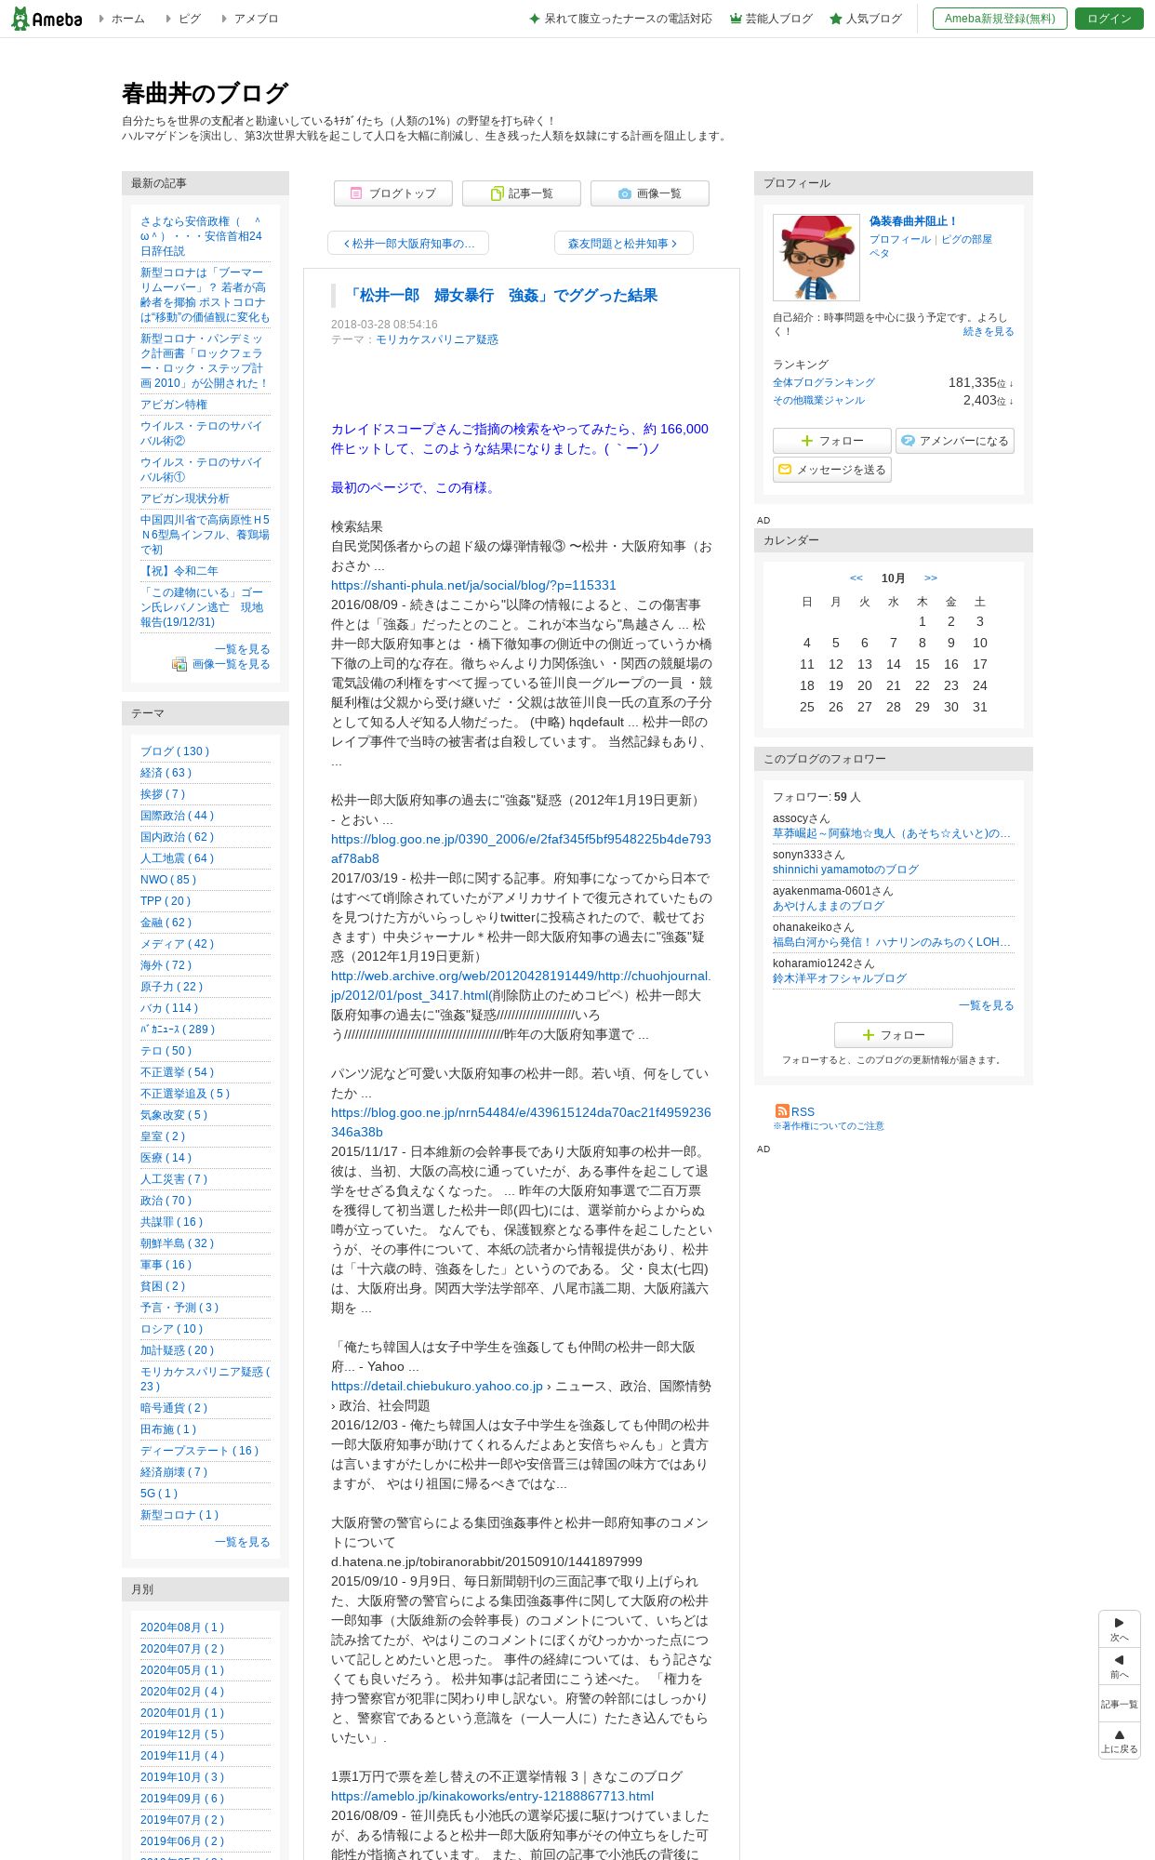Open 全体ブログランキング link
The height and width of the screenshot is (1860, 1155).
[x=824, y=382]
